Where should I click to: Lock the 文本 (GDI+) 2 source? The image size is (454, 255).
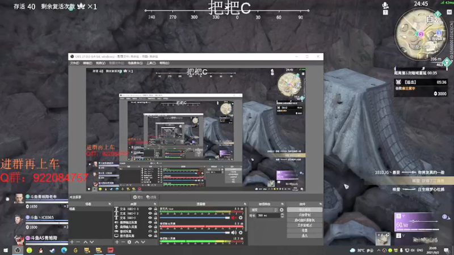(x=155, y=214)
